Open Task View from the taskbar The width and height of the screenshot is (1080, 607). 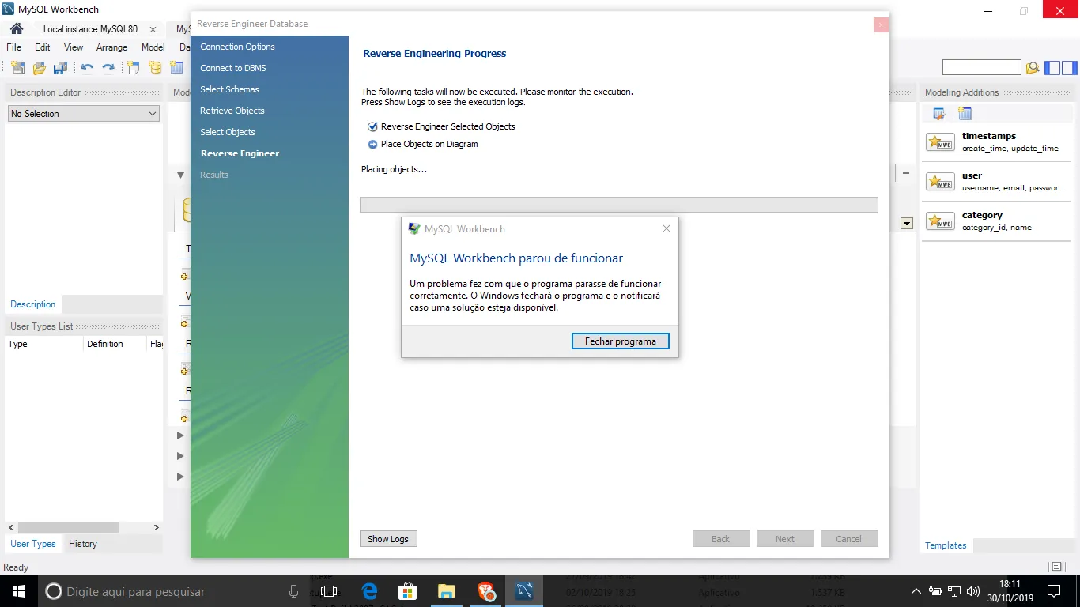pos(329,591)
